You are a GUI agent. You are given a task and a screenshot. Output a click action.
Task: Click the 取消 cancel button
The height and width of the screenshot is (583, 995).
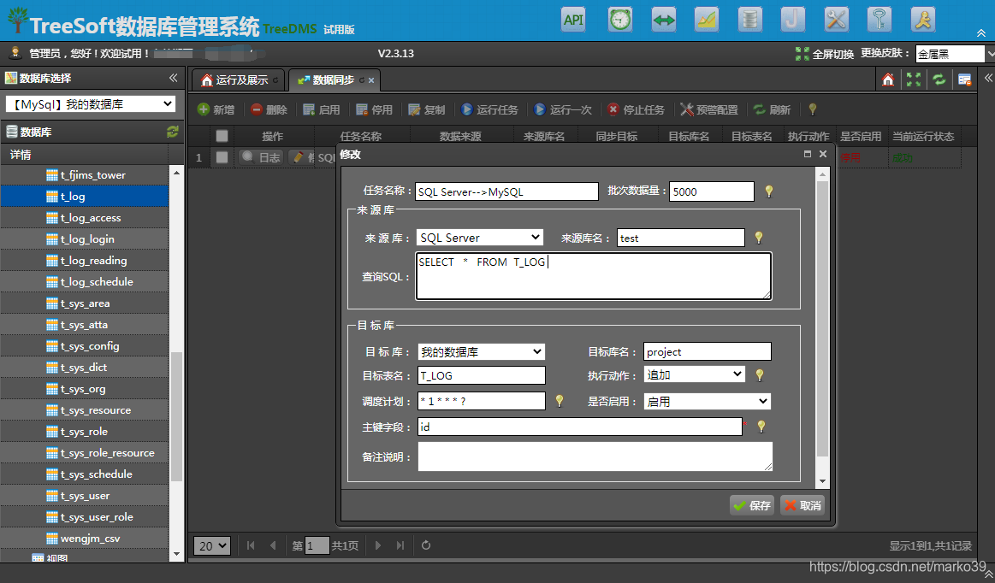803,505
